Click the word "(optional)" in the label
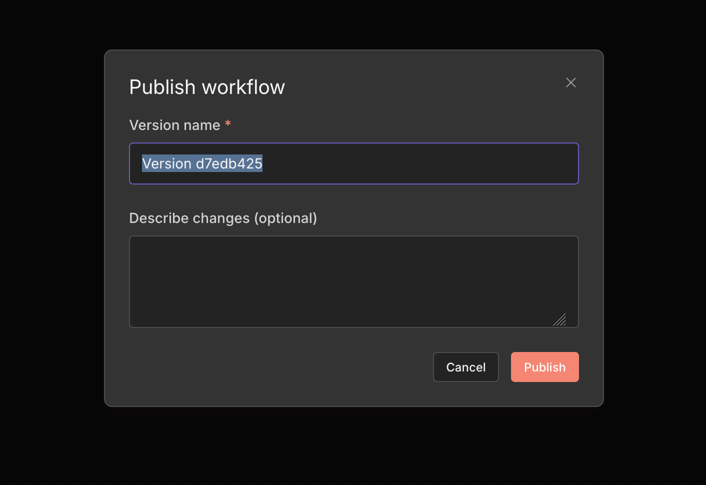Image resolution: width=706 pixels, height=485 pixels. [285, 218]
